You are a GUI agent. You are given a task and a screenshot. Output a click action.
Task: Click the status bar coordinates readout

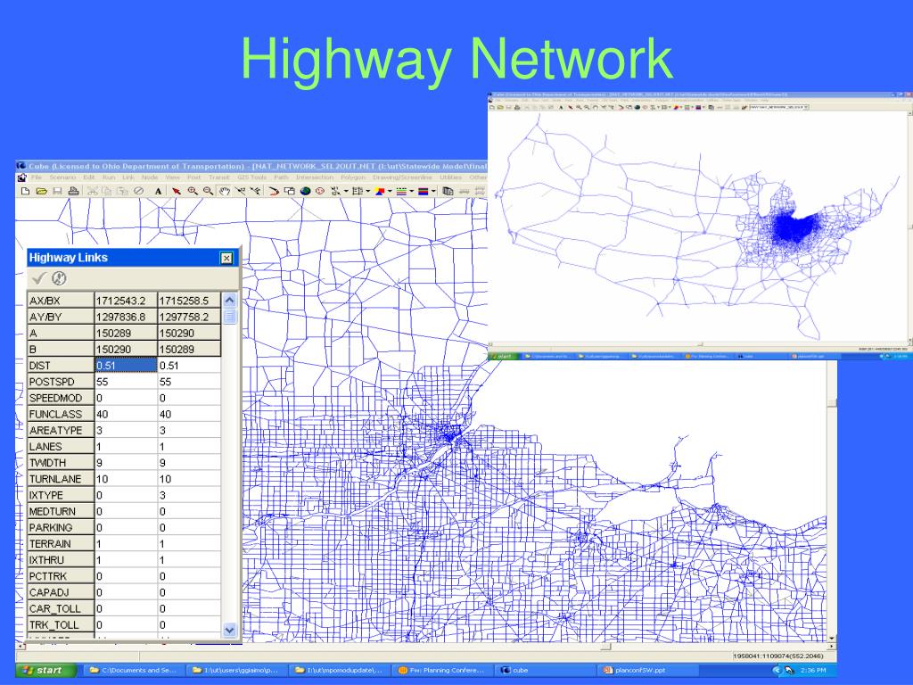[777, 656]
